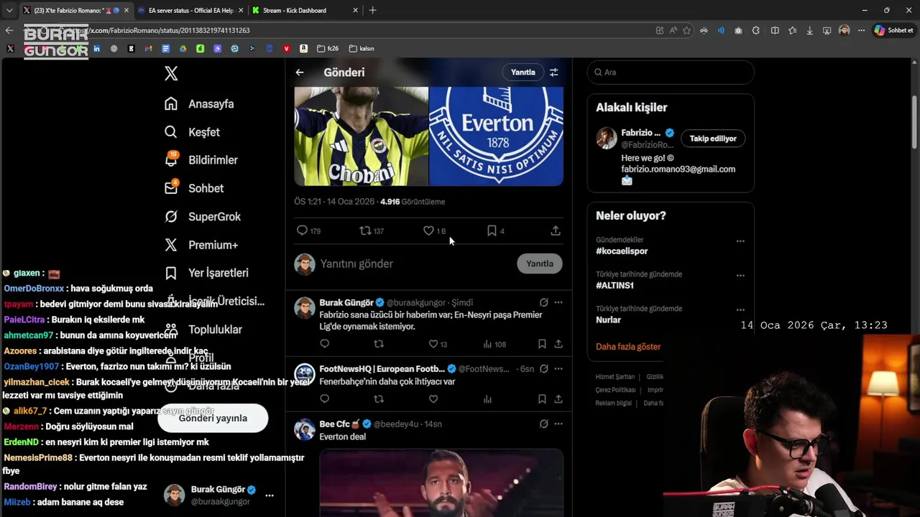Open more options on FootNewsHQ reply
The image size is (920, 517).
tap(558, 368)
